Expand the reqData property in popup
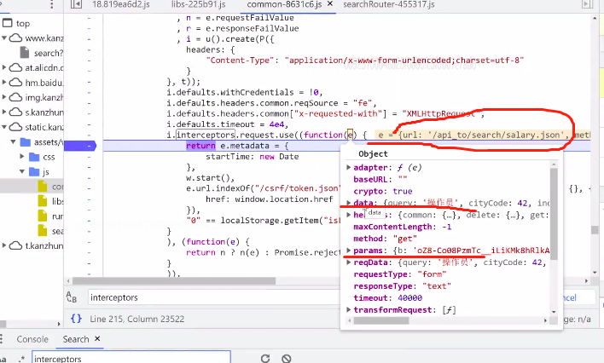This screenshot has height=363, width=604. pos(349,262)
